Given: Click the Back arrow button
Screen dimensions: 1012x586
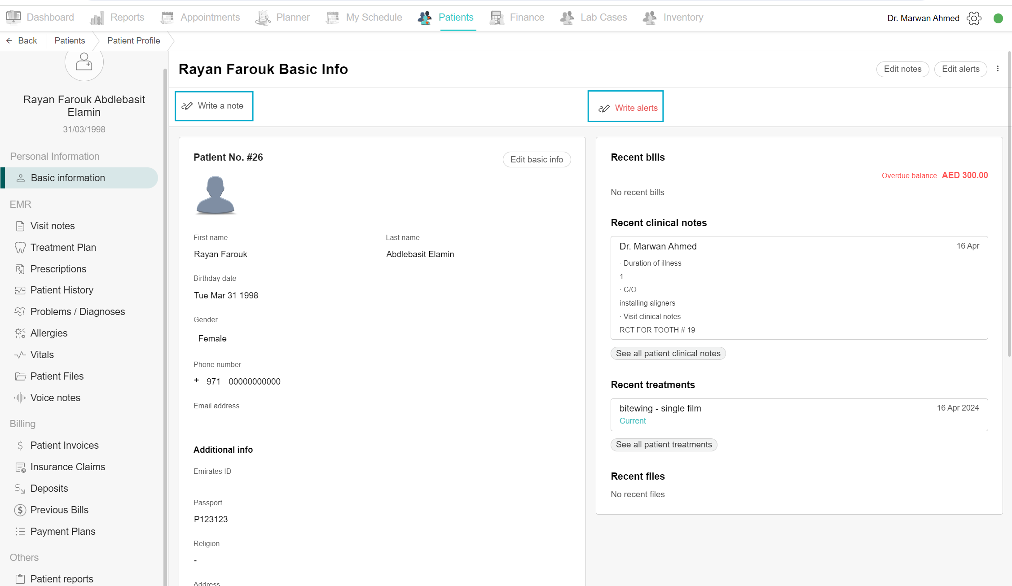Looking at the screenshot, I should point(21,41).
